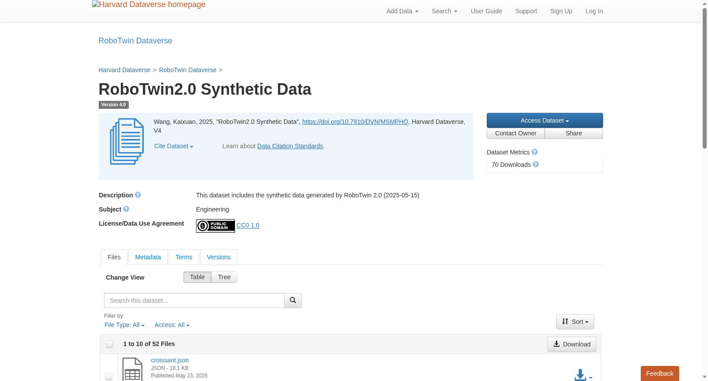Click the Feedback button
The image size is (708, 381).
pyautogui.click(x=660, y=373)
